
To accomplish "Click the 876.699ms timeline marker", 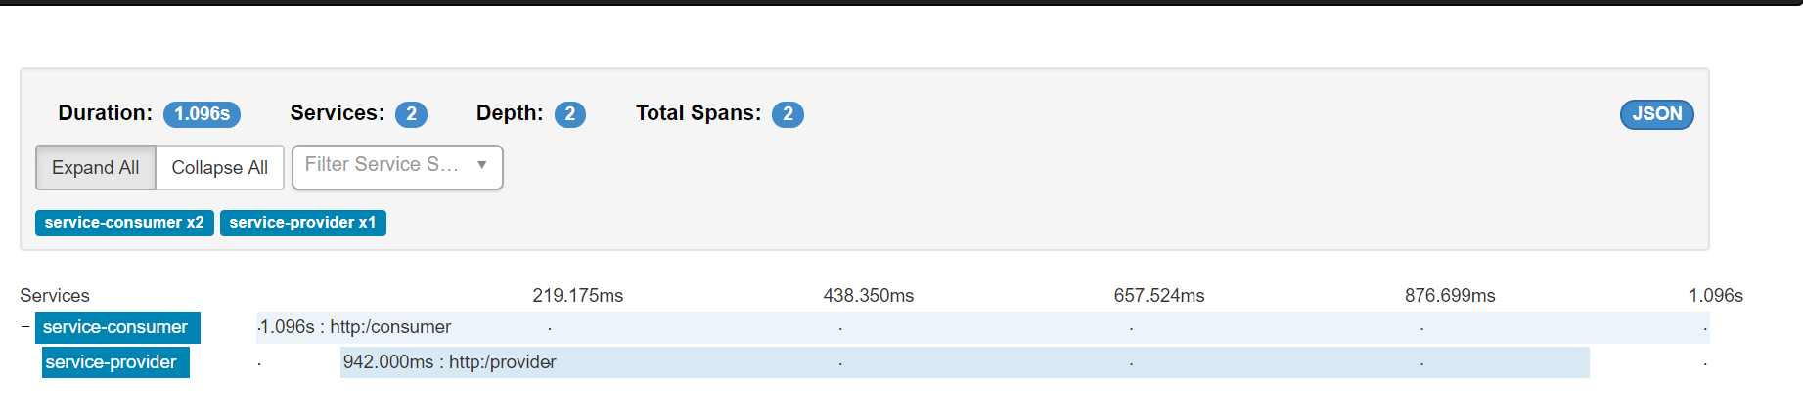I will [1450, 295].
